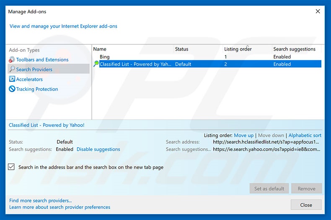Sort list by Name column header
Screen dimensions: 331x220
tap(100, 49)
